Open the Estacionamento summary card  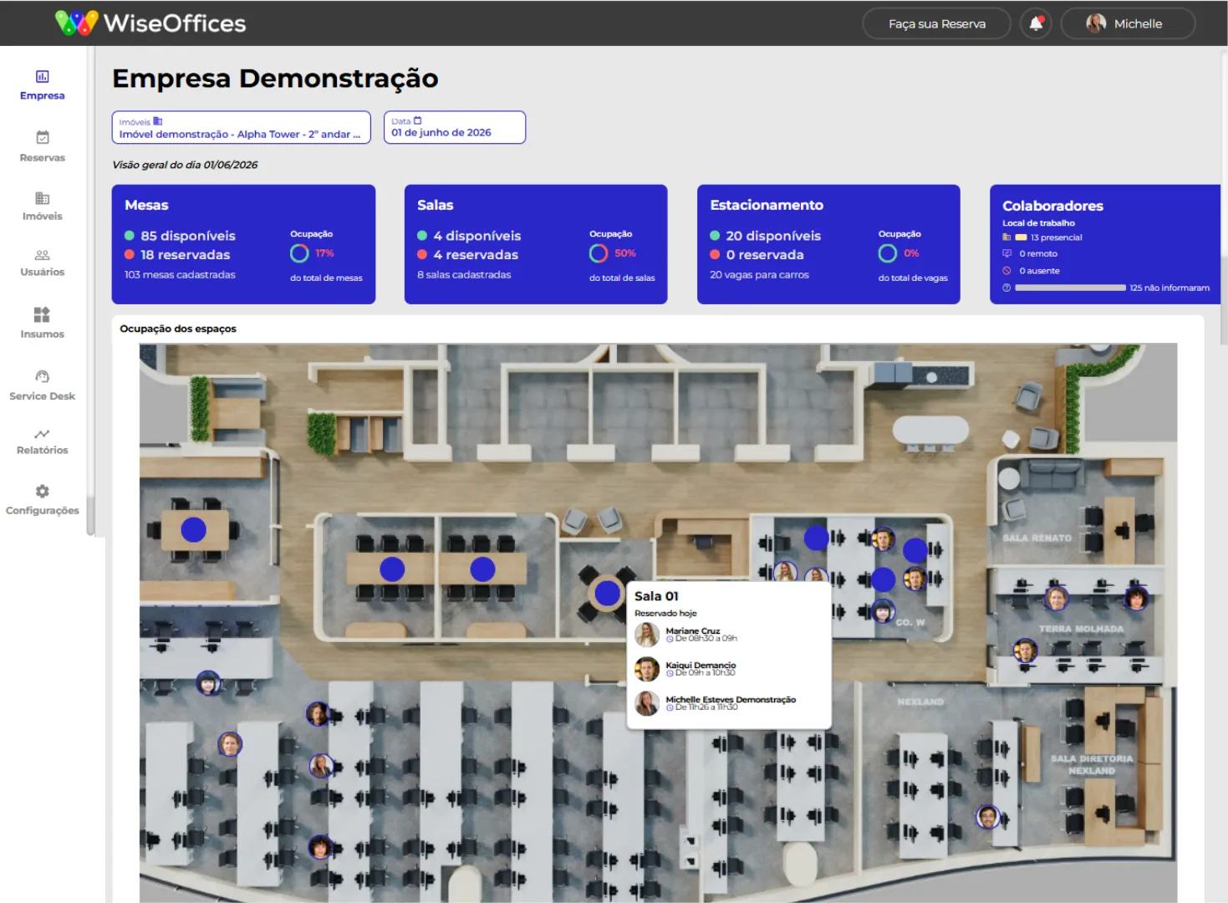[828, 244]
